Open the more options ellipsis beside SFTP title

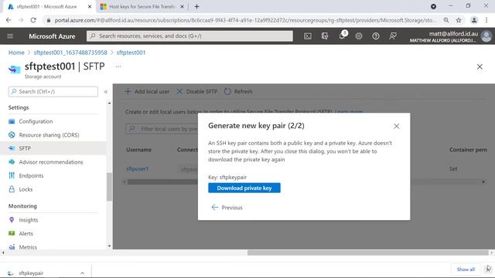pos(118,66)
